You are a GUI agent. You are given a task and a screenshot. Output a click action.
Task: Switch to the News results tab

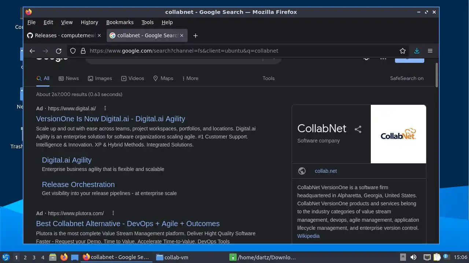(x=69, y=78)
